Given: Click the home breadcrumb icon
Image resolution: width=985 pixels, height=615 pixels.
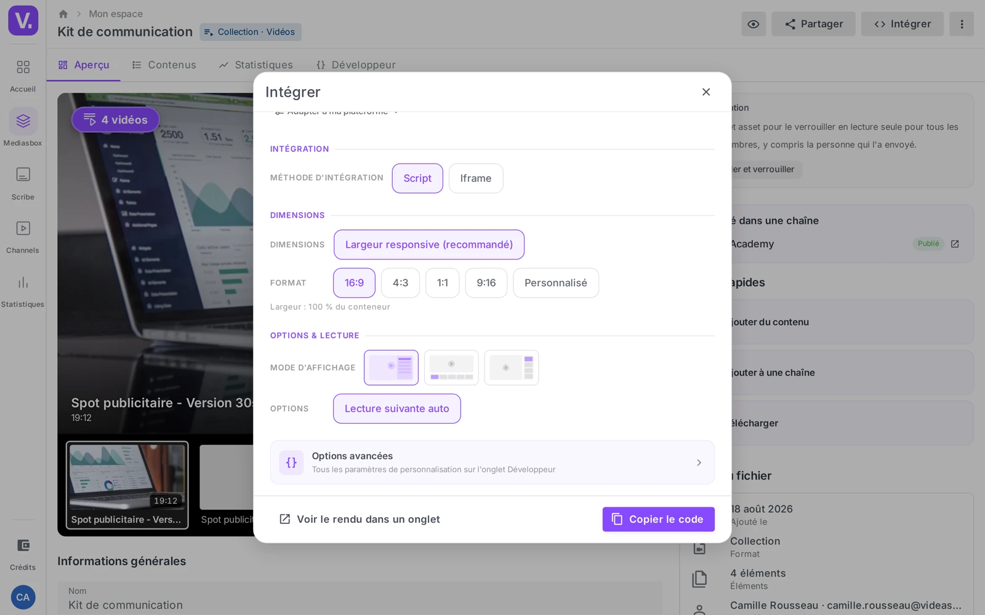Looking at the screenshot, I should [63, 14].
